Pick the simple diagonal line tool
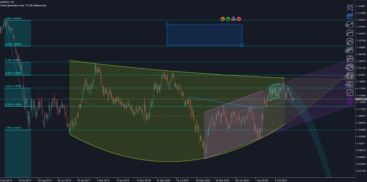 (x=350, y=93)
